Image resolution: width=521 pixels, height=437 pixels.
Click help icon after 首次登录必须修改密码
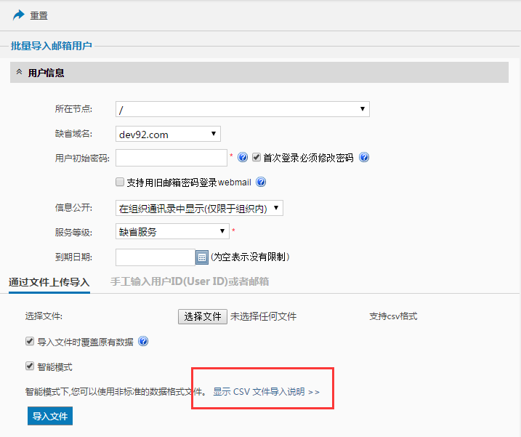pyautogui.click(x=365, y=158)
